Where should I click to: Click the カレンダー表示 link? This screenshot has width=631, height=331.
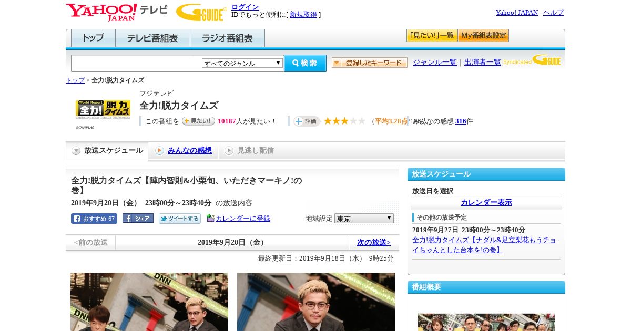(x=486, y=203)
